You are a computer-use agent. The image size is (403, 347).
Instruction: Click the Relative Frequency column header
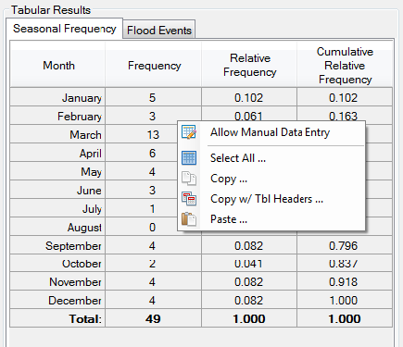click(x=249, y=66)
